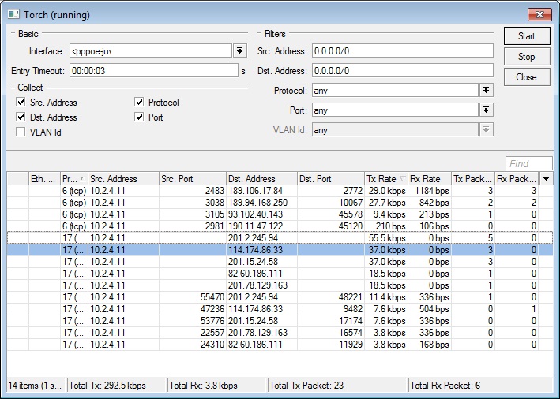This screenshot has height=399, width=560.
Task: Toggle the Port collect checkbox
Action: click(139, 117)
